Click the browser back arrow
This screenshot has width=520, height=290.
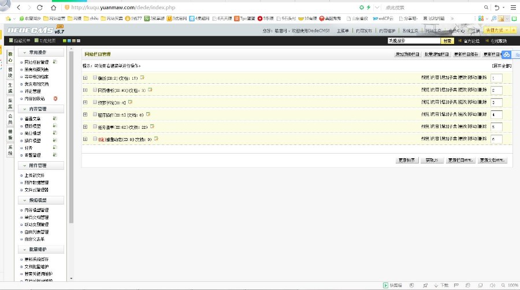tap(18, 8)
